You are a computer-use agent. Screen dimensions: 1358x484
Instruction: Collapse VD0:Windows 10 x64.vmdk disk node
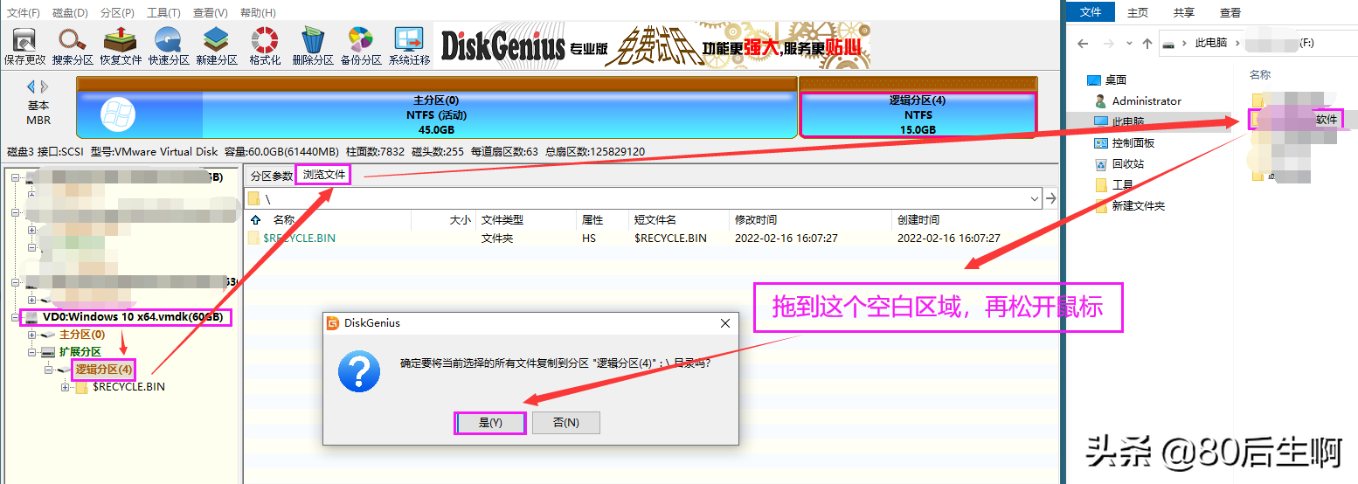pos(16,317)
